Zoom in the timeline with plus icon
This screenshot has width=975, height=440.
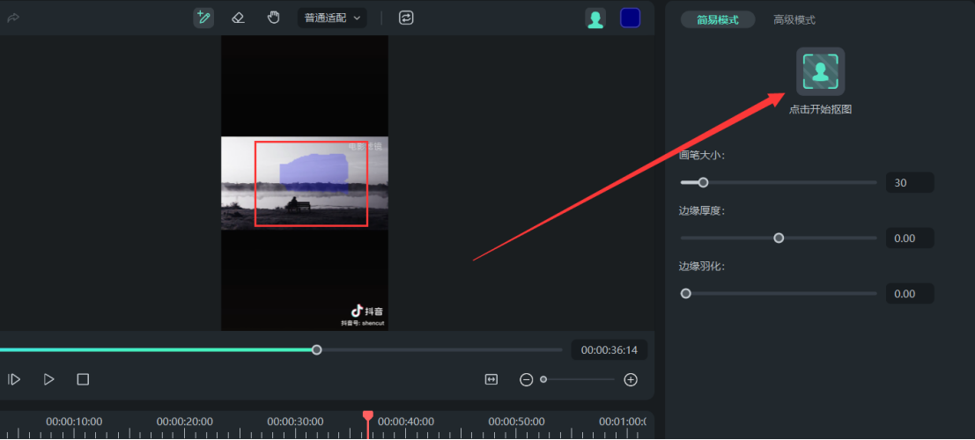[631, 379]
